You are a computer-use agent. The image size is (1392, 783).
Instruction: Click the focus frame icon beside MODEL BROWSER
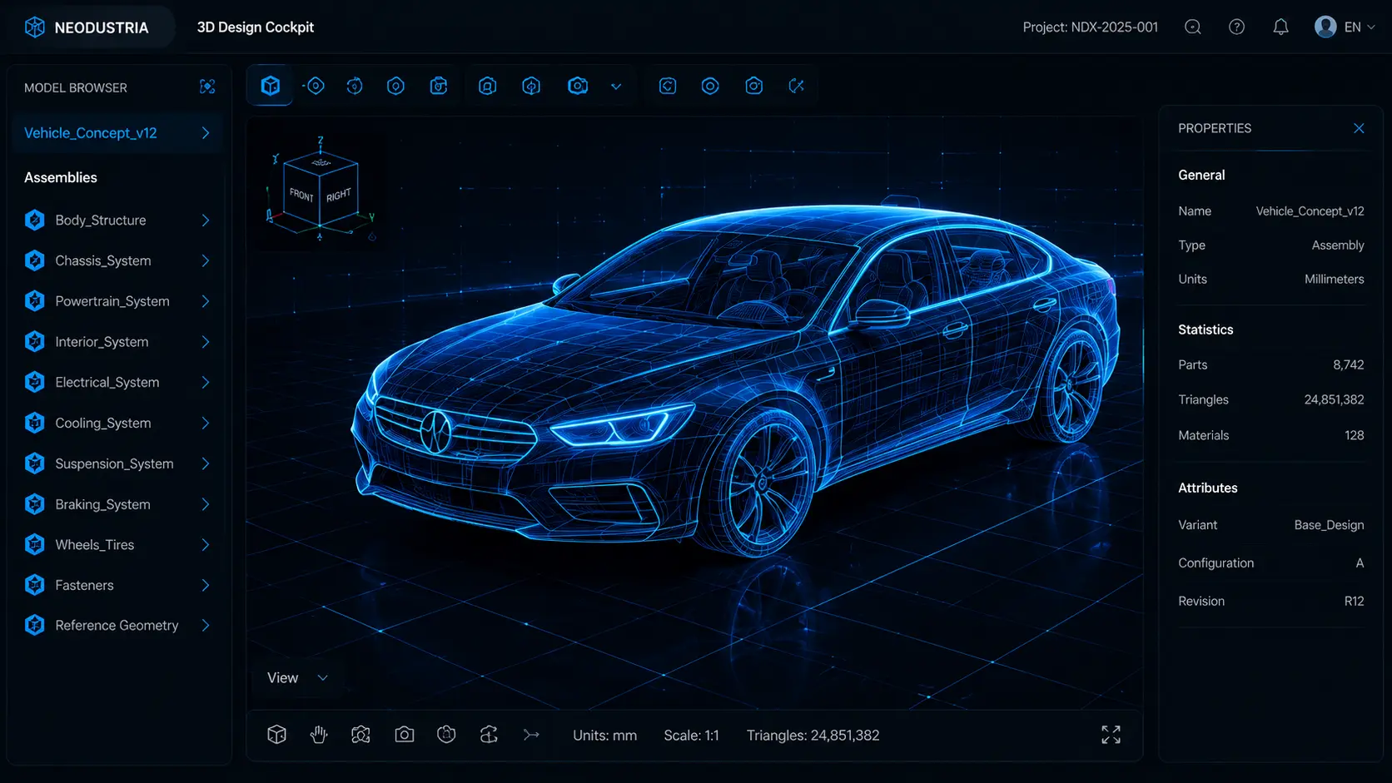[207, 87]
